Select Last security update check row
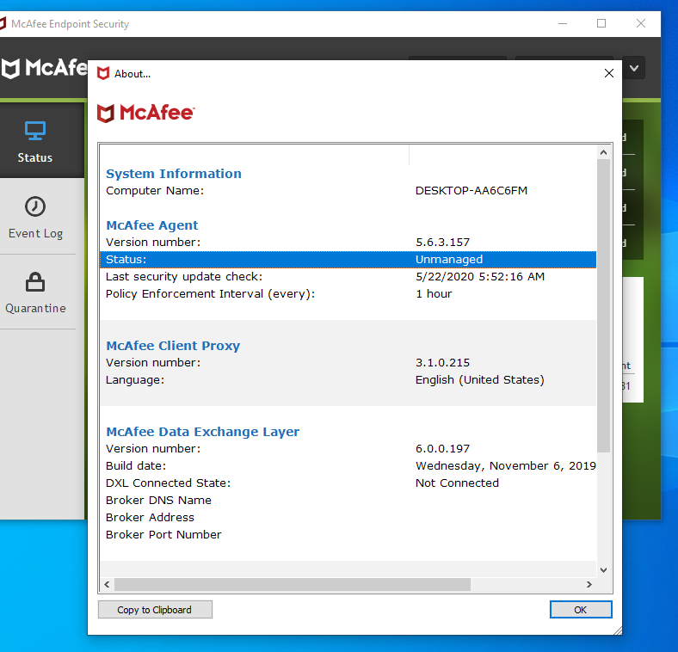The width and height of the screenshot is (678, 652). coord(348,277)
